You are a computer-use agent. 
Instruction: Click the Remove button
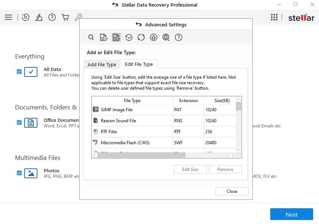pyautogui.click(x=225, y=169)
